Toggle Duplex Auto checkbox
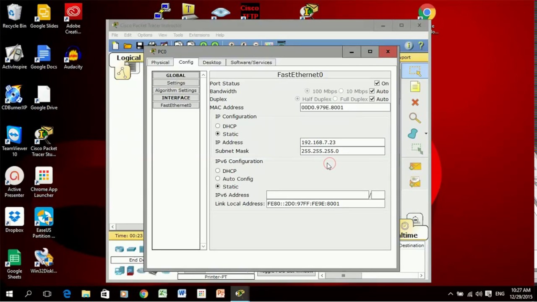Screen dimensions: 537x302 coord(372,99)
